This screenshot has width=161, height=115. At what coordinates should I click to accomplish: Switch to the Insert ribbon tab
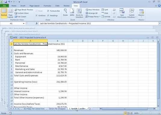point(23,6)
